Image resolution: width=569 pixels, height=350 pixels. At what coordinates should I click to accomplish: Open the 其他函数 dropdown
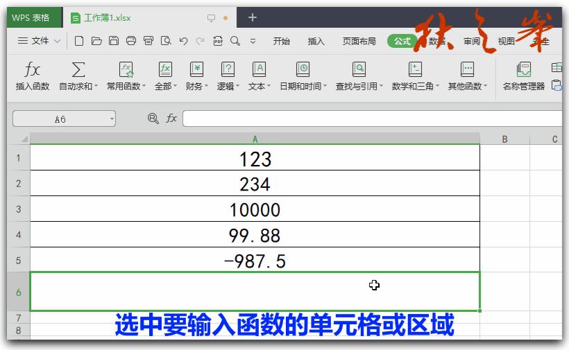tap(468, 76)
